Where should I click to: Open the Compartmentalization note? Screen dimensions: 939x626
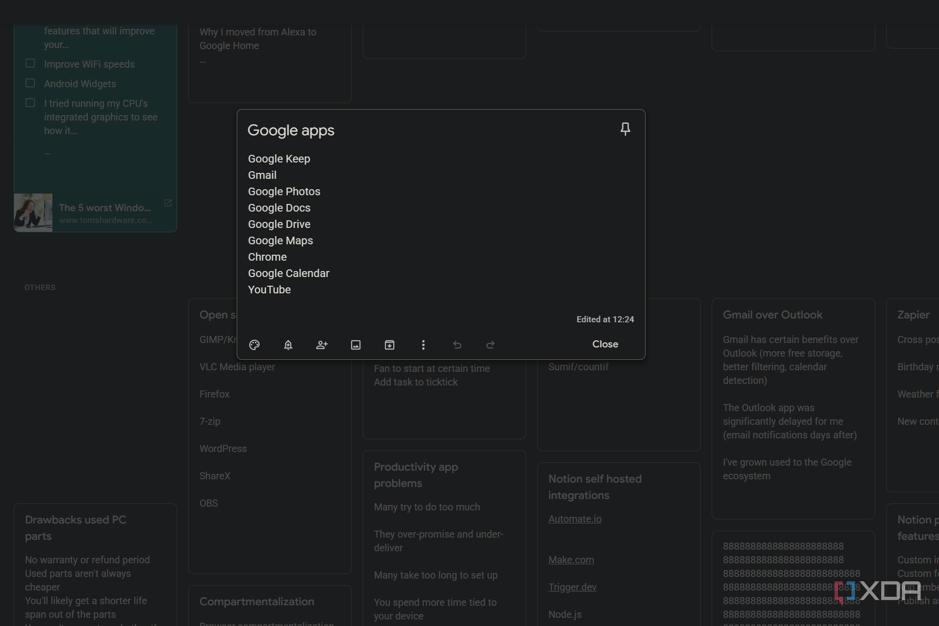pyautogui.click(x=270, y=606)
